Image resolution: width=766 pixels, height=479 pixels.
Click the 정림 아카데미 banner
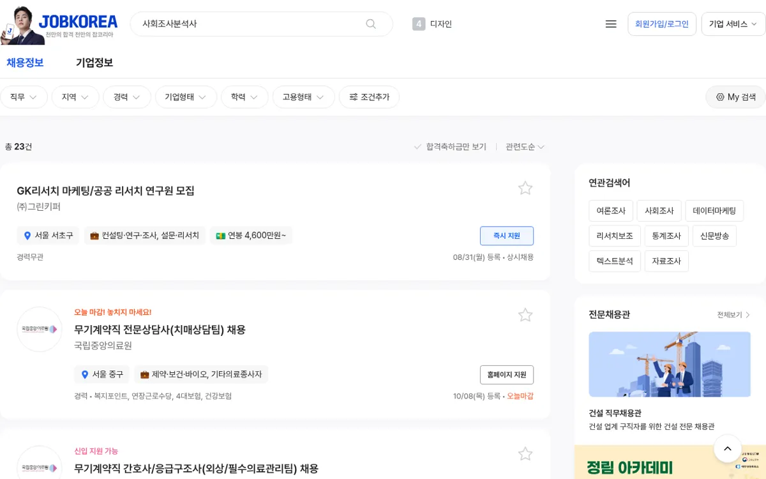coord(670,462)
